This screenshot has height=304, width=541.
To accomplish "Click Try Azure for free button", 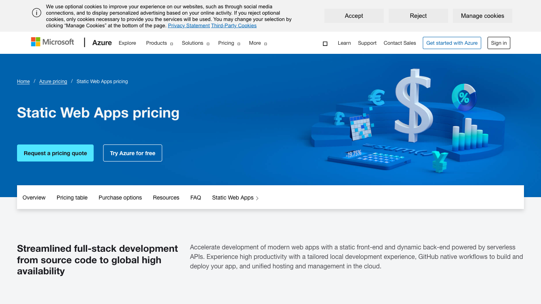I will click(133, 153).
